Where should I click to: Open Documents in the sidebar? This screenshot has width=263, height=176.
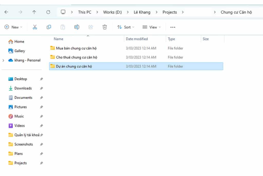point(20,98)
